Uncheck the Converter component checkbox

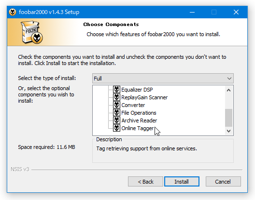click(116, 105)
